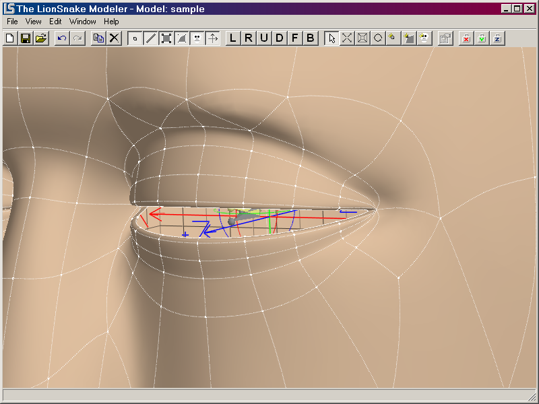Save the model with the floppy disk icon
539x404 pixels.
click(x=26, y=38)
